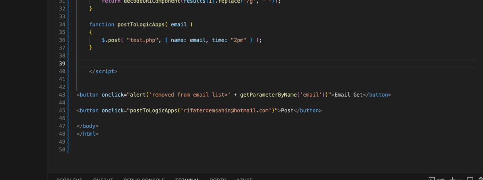Click the 'function' keyword on line 34
This screenshot has height=180, width=483.
tap(102, 24)
